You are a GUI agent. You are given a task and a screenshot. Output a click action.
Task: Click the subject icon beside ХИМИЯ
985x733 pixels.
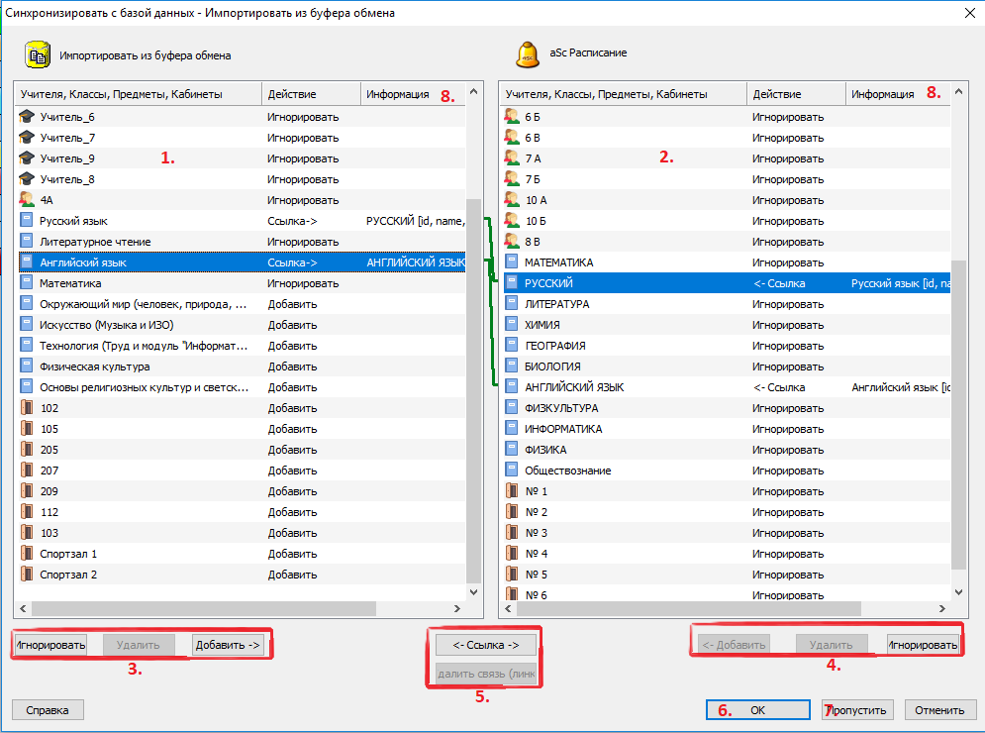coord(512,325)
